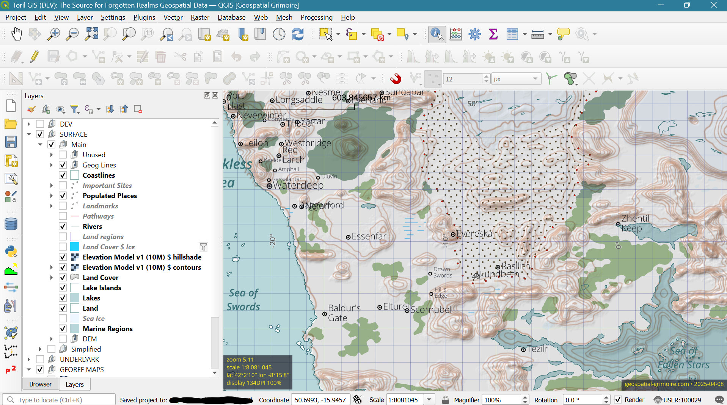Toggle the Render checkbox in status bar
The width and height of the screenshot is (727, 405).
point(618,400)
